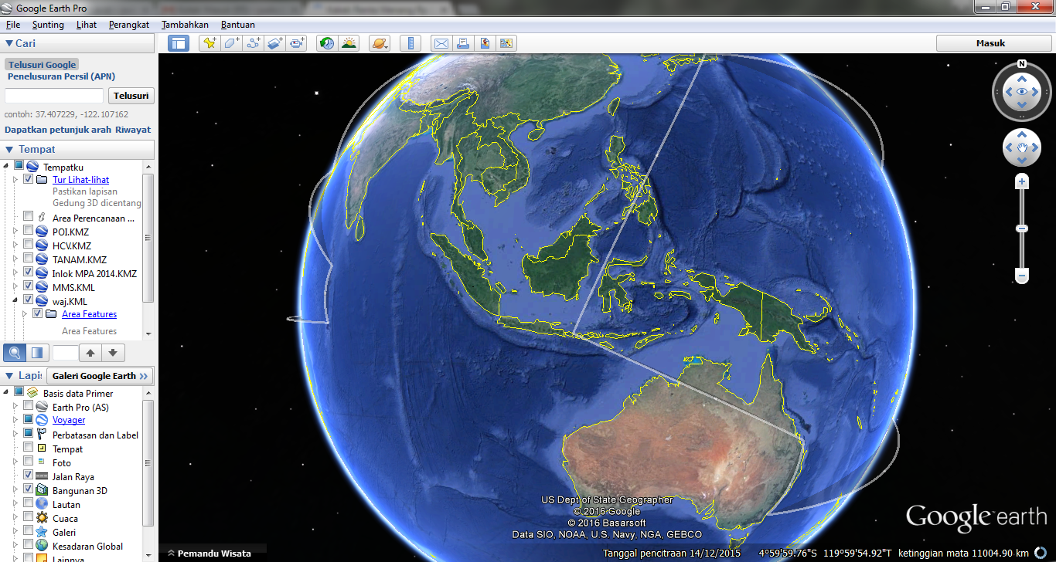This screenshot has height=562, width=1056.
Task: Click the Email envelope icon
Action: (x=441, y=43)
